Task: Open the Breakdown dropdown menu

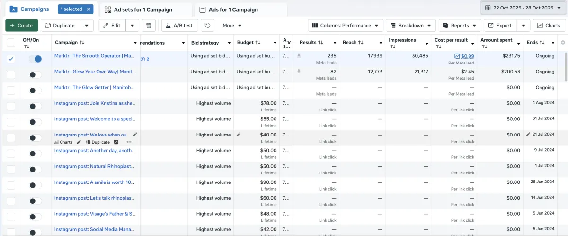Action: point(411,26)
